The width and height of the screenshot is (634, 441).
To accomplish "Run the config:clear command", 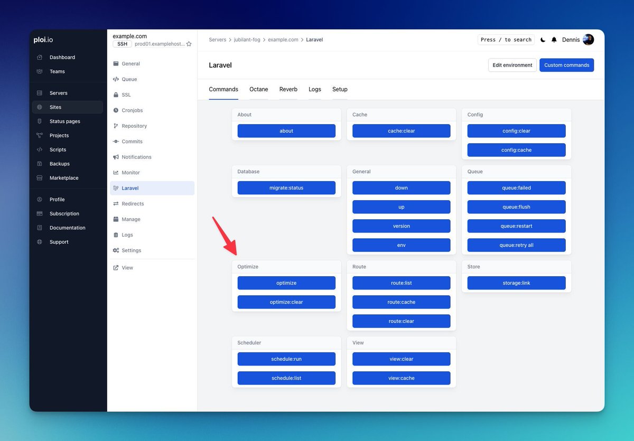I will click(517, 131).
